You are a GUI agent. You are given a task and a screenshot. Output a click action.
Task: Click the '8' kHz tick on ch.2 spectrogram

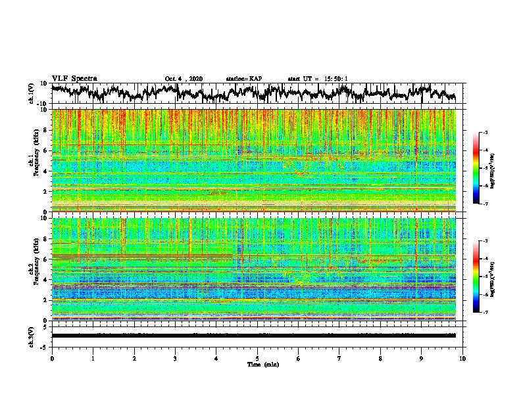pos(46,238)
